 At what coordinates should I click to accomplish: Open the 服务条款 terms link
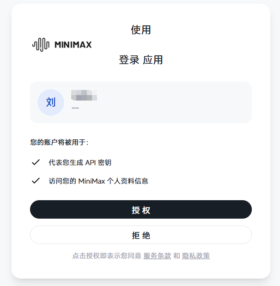157,256
